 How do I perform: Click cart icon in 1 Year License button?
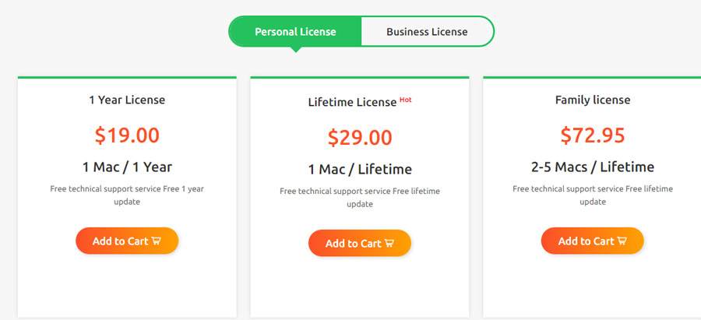click(156, 241)
